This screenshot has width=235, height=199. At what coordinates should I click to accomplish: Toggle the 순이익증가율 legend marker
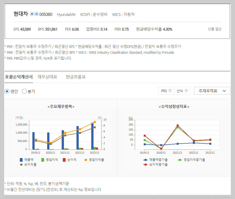pyautogui.click(x=145, y=164)
